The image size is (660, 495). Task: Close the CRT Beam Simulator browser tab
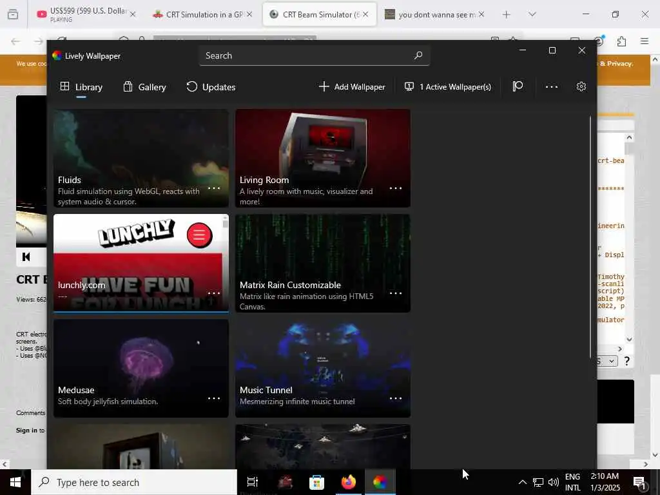coord(365,14)
